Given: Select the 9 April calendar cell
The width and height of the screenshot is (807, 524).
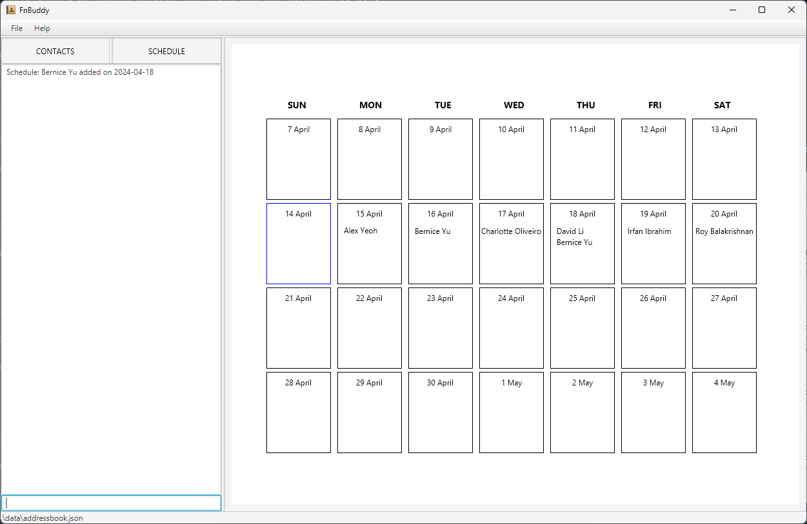Looking at the screenshot, I should (x=441, y=159).
